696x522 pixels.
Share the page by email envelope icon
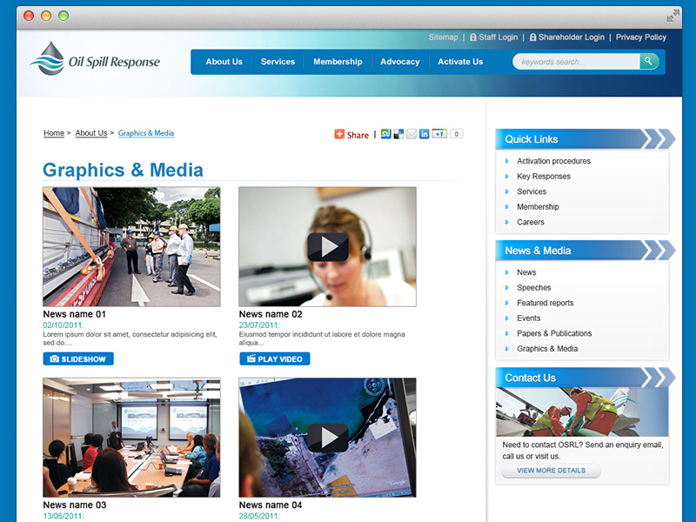click(x=412, y=134)
